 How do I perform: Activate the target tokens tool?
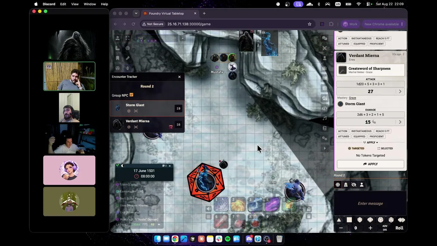[x=127, y=48]
